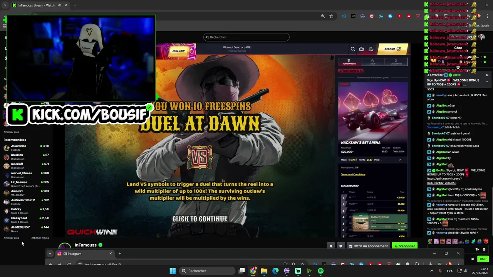Open Task View on the taskbar

click(x=241, y=271)
